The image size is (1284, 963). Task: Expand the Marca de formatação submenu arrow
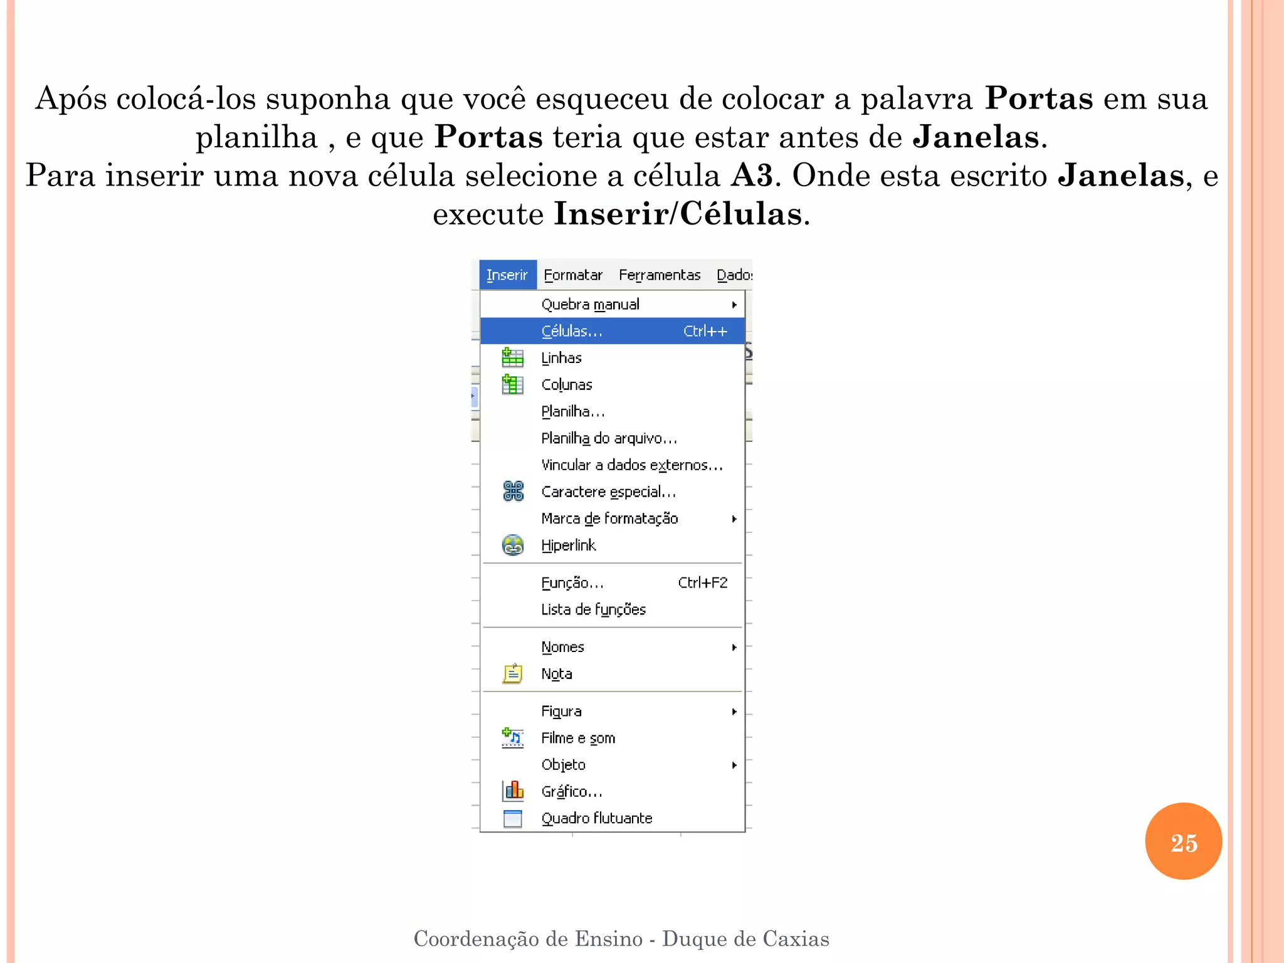click(x=734, y=518)
